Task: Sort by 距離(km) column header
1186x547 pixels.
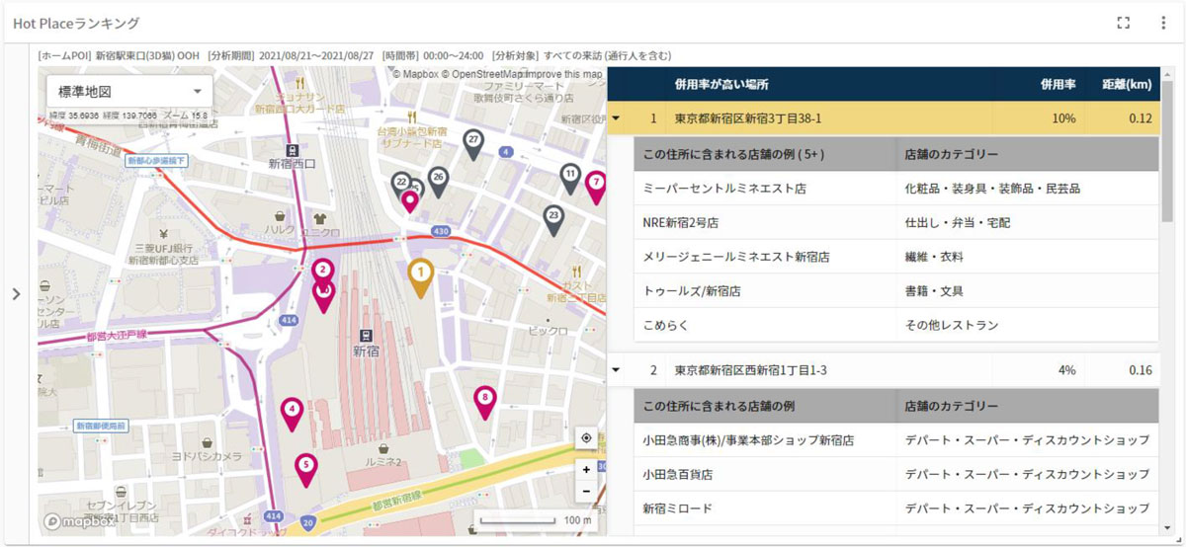Action: (1127, 85)
